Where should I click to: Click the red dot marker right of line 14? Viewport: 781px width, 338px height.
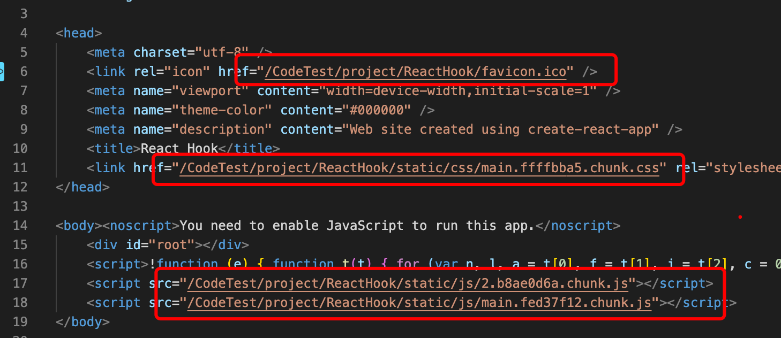point(740,217)
